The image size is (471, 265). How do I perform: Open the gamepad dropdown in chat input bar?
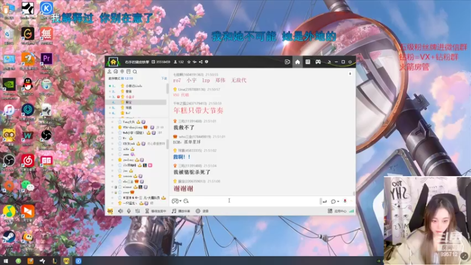coord(176,201)
